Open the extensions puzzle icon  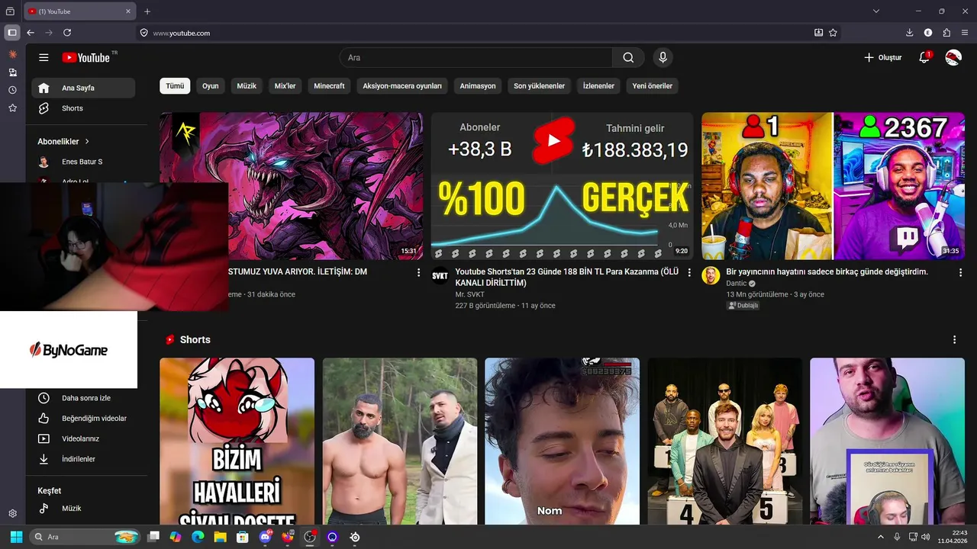point(946,33)
